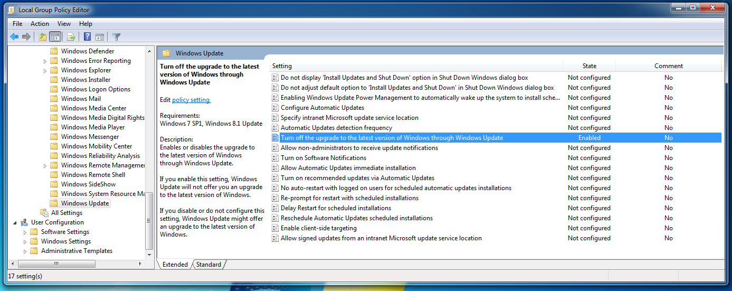This screenshot has width=732, height=291.
Task: Select the Windows Reliability Analysis tree item
Action: 100,156
